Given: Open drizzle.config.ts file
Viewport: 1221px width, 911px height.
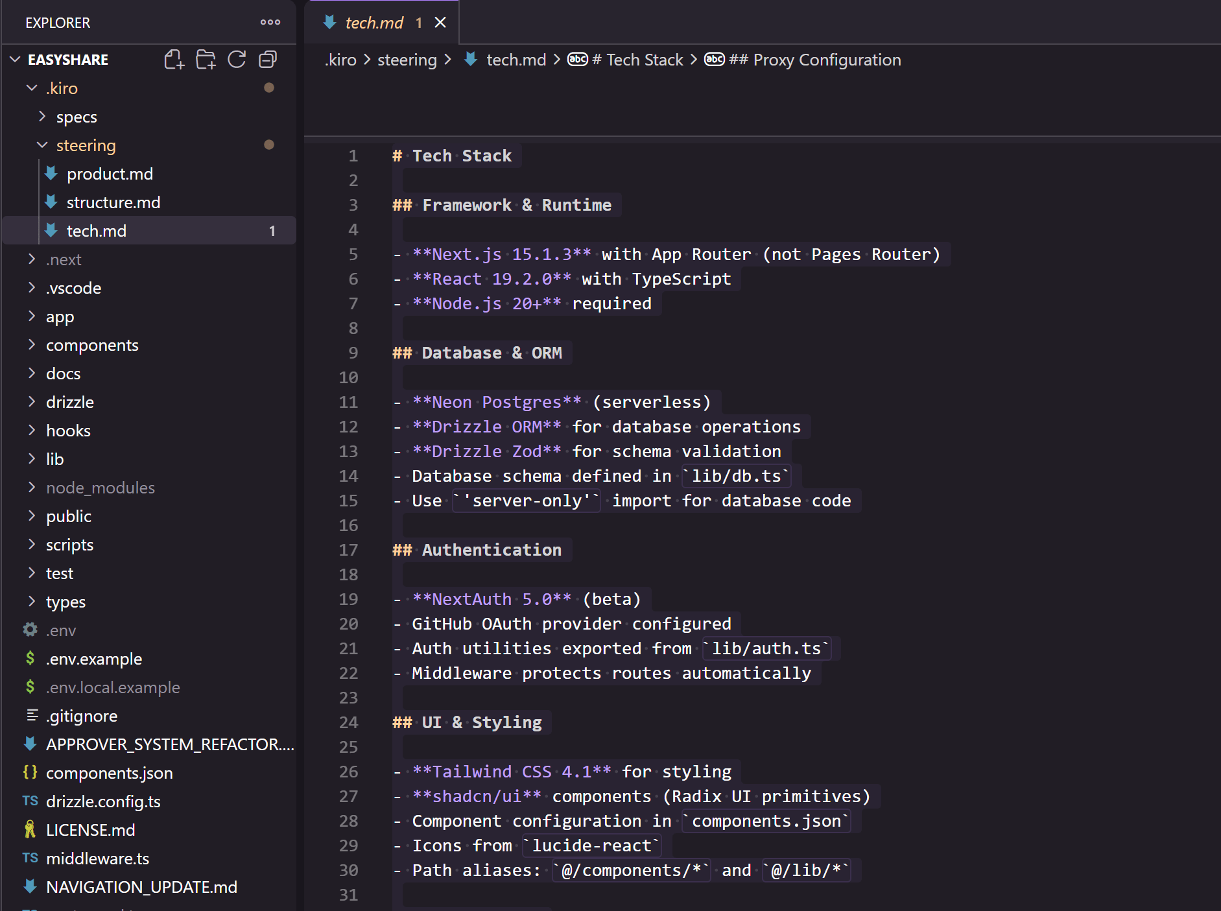Looking at the screenshot, I should coord(148,801).
